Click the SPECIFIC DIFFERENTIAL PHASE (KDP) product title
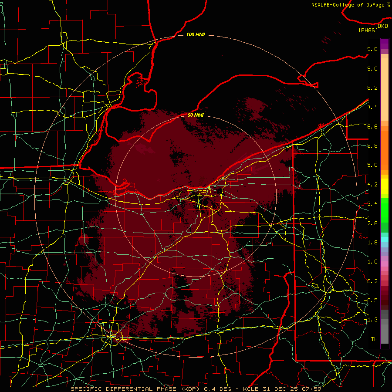 tap(136, 389)
